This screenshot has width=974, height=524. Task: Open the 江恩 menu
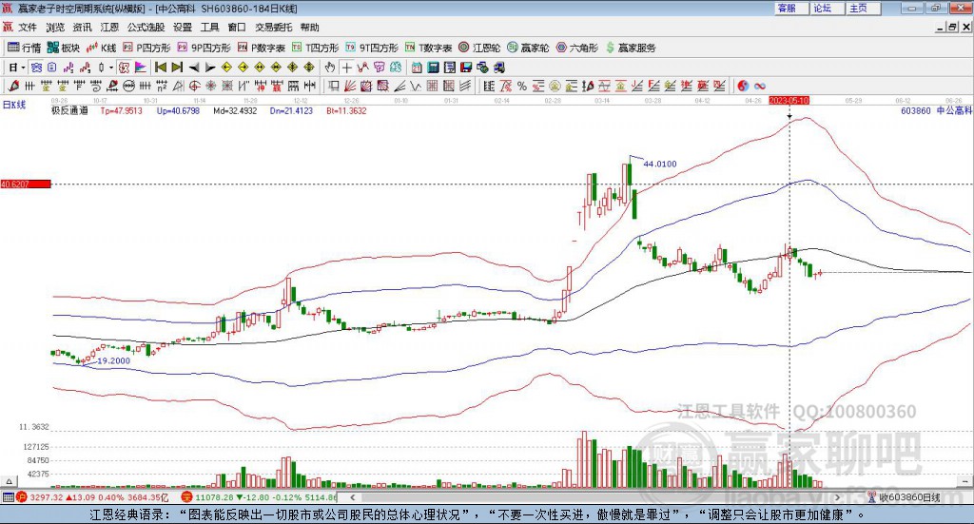[x=109, y=28]
